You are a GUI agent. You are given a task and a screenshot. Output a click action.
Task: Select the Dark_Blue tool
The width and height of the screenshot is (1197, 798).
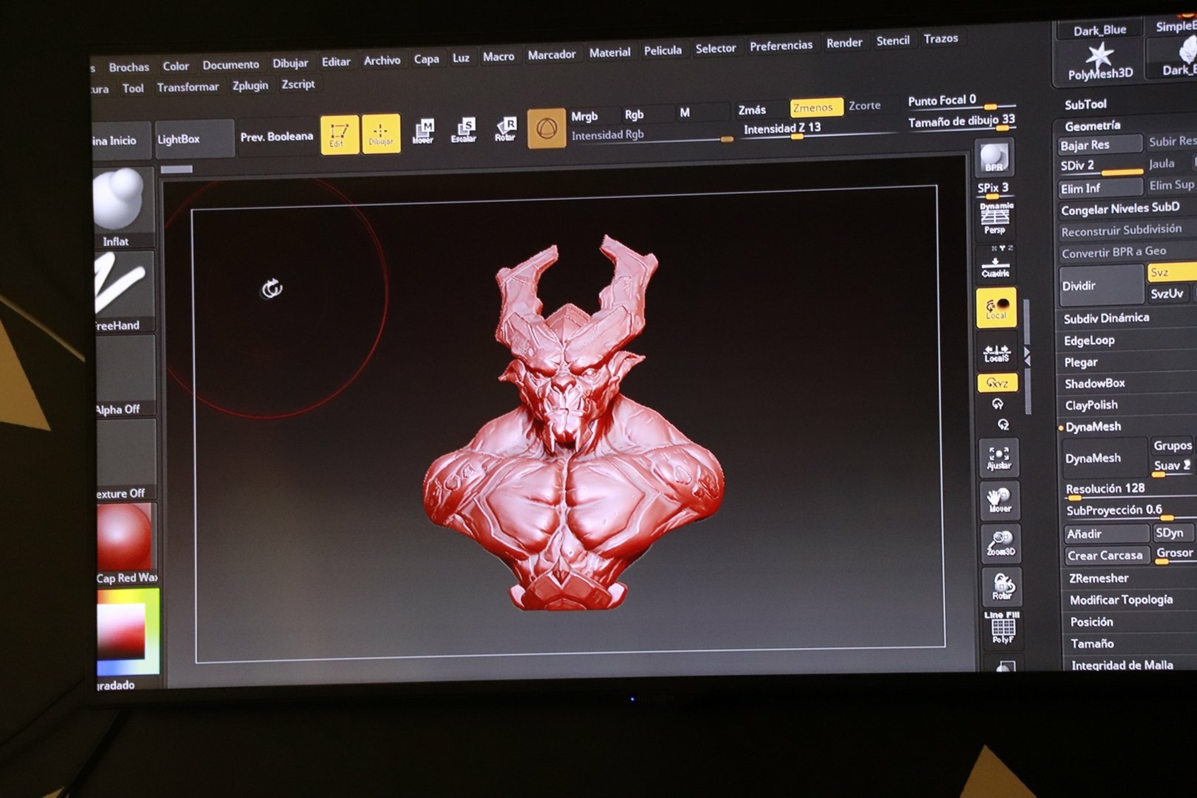click(x=1099, y=30)
